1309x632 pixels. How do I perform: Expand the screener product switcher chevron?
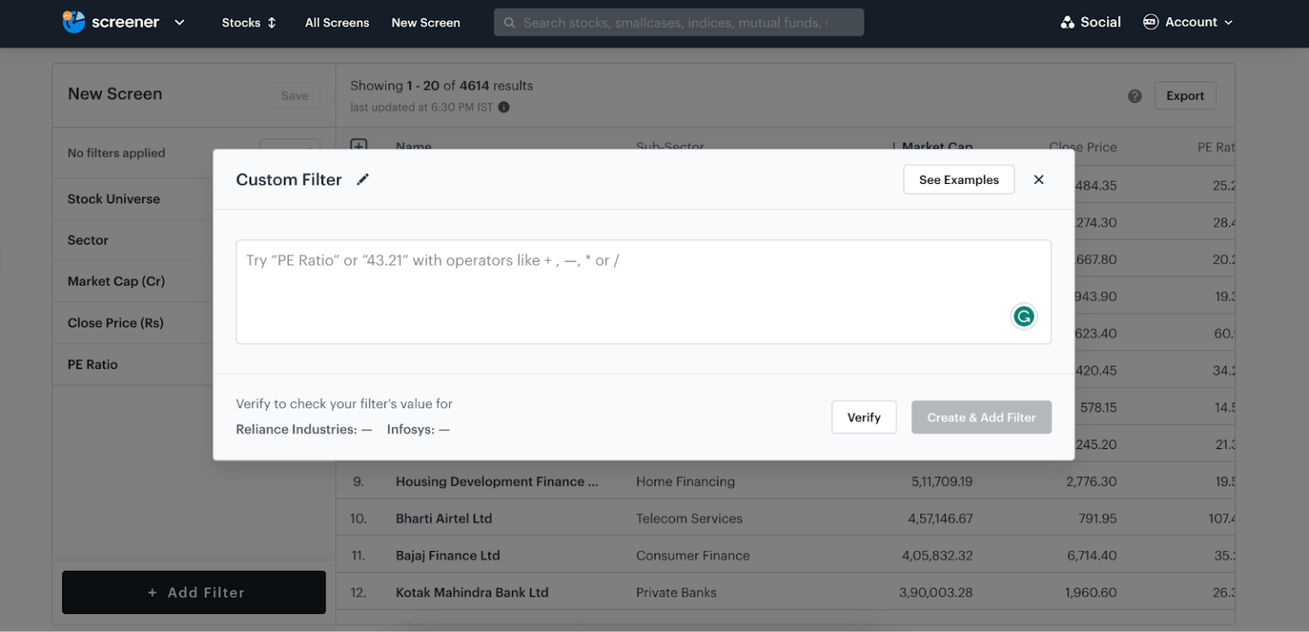[179, 22]
